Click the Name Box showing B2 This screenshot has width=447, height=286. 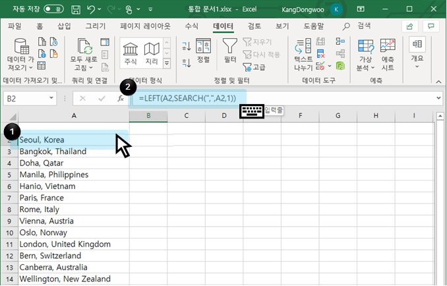point(26,99)
